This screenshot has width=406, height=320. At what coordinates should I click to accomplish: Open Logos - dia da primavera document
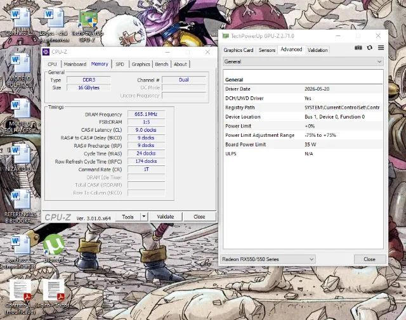(x=53, y=25)
